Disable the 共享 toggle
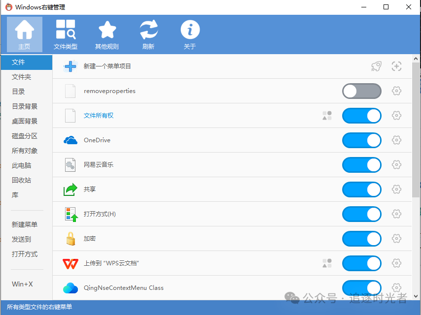The width and height of the screenshot is (421, 315). (x=362, y=189)
